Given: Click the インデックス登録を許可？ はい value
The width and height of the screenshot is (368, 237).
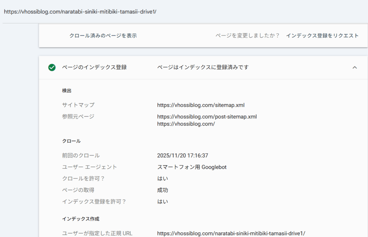Looking at the screenshot, I should (161, 201).
